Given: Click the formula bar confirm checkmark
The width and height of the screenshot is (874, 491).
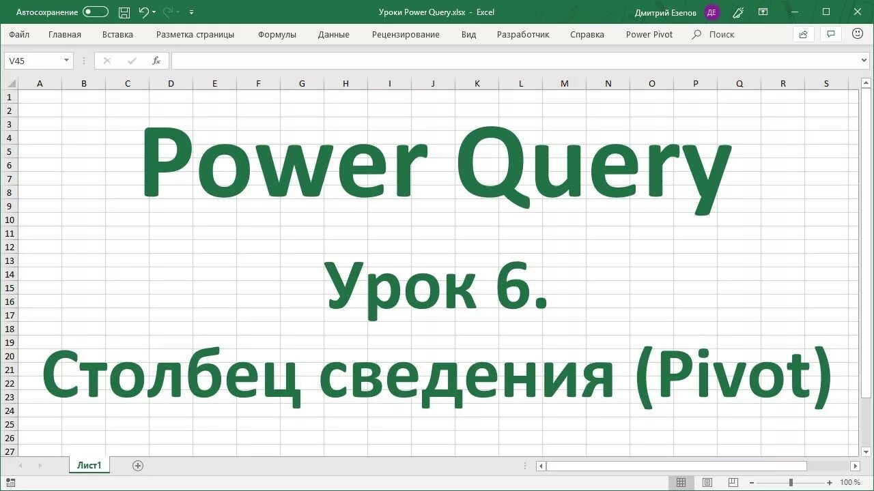Looking at the screenshot, I should pos(132,61).
